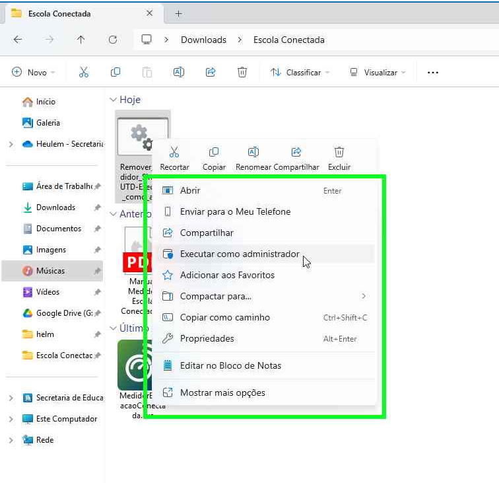Click the refresh icon in navigation bar

(x=113, y=40)
